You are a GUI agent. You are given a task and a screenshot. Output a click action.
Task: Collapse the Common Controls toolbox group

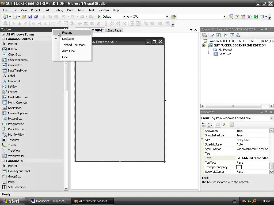pos(3,39)
